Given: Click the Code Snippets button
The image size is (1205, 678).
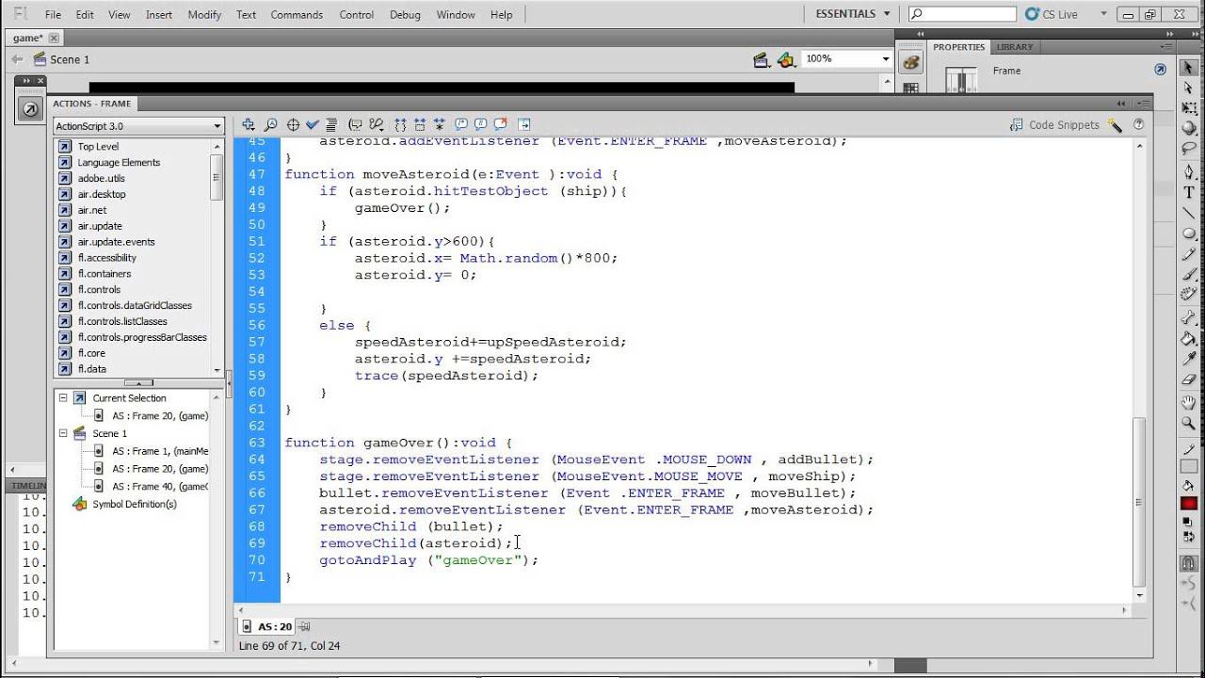Looking at the screenshot, I should 1054,124.
